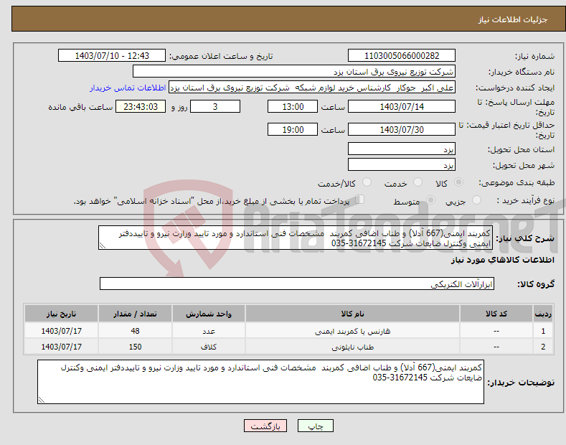Screen dimensions: 566x445
Task: Click the کد کالا column header
Action: 496,314
